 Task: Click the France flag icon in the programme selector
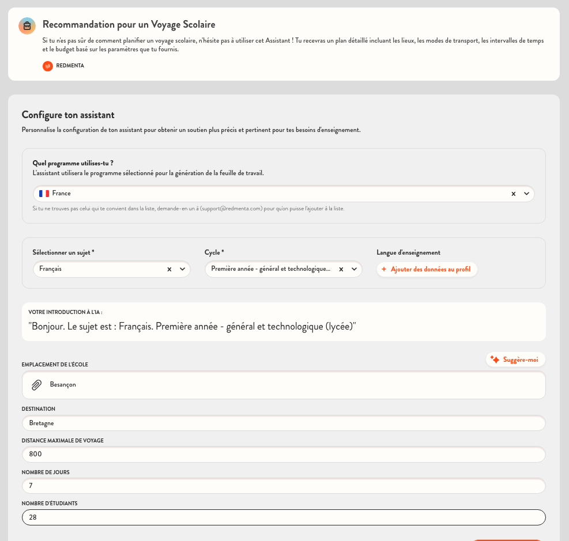point(44,194)
